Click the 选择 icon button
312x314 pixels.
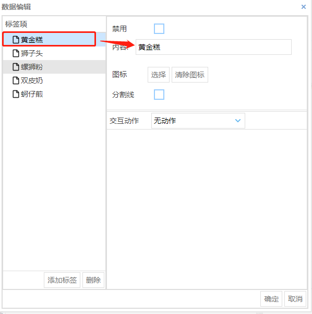[x=159, y=75]
